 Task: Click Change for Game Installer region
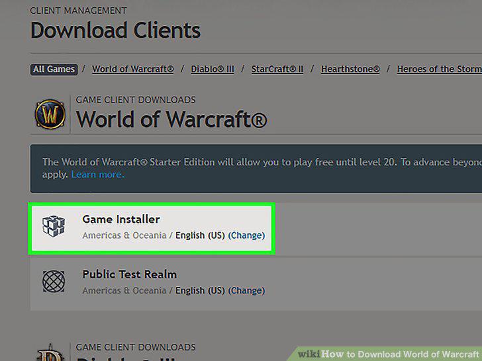246,235
